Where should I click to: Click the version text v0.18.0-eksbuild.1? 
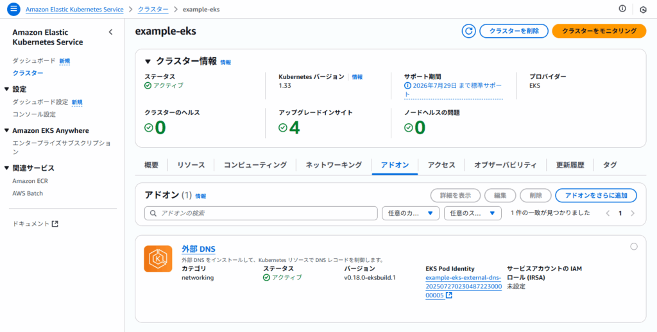pyautogui.click(x=370, y=277)
